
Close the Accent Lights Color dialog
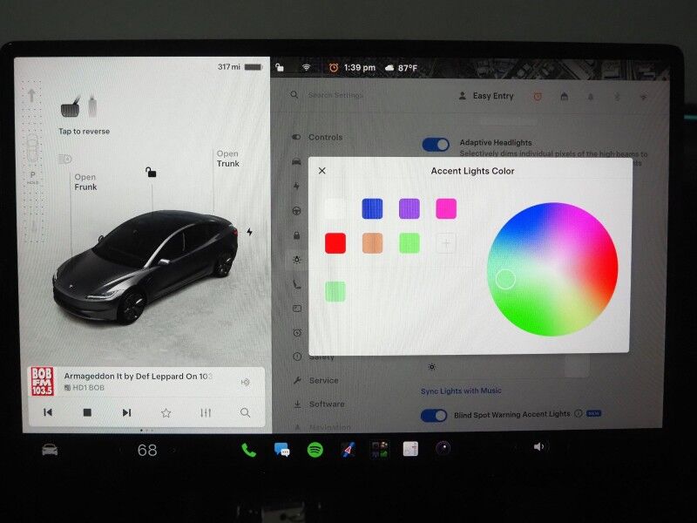point(322,171)
